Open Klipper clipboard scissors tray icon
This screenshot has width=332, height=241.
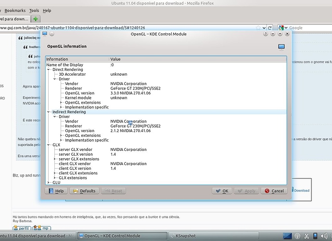(x=306, y=236)
